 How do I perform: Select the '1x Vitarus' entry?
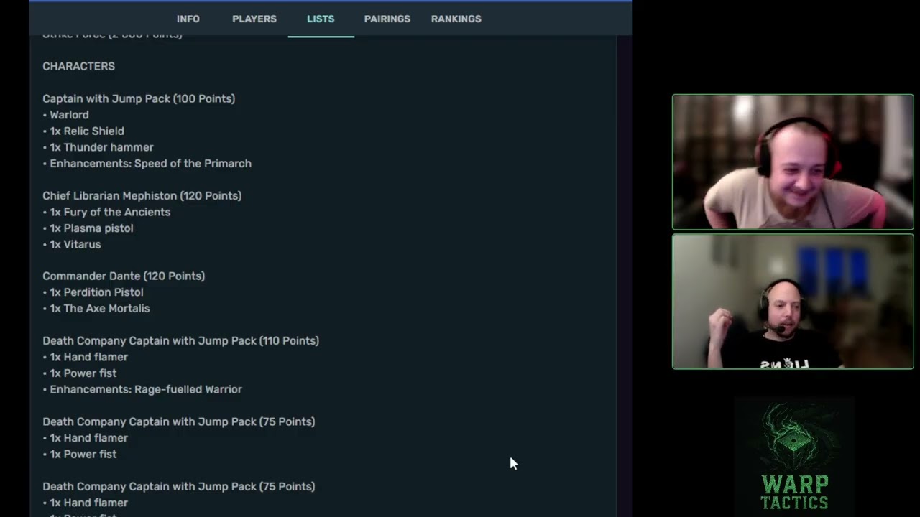click(x=72, y=244)
